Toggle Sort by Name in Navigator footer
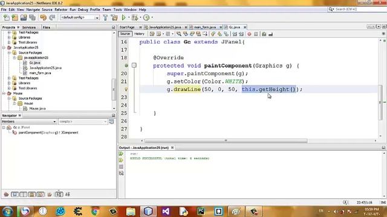This screenshot has width=387, height=217. pyautogui.click(x=59, y=194)
